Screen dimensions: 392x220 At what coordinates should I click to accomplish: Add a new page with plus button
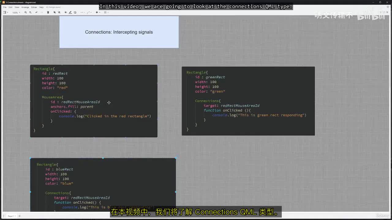pos(19,216)
